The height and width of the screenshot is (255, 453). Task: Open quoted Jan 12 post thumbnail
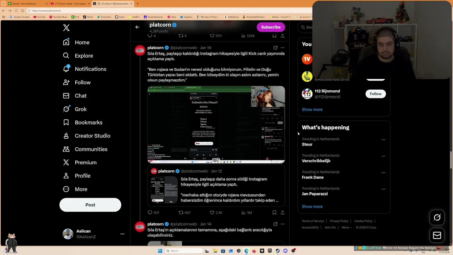click(x=164, y=190)
